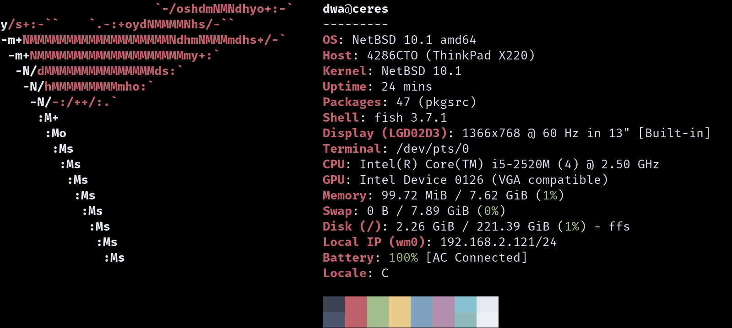Click the red color block

click(356, 312)
